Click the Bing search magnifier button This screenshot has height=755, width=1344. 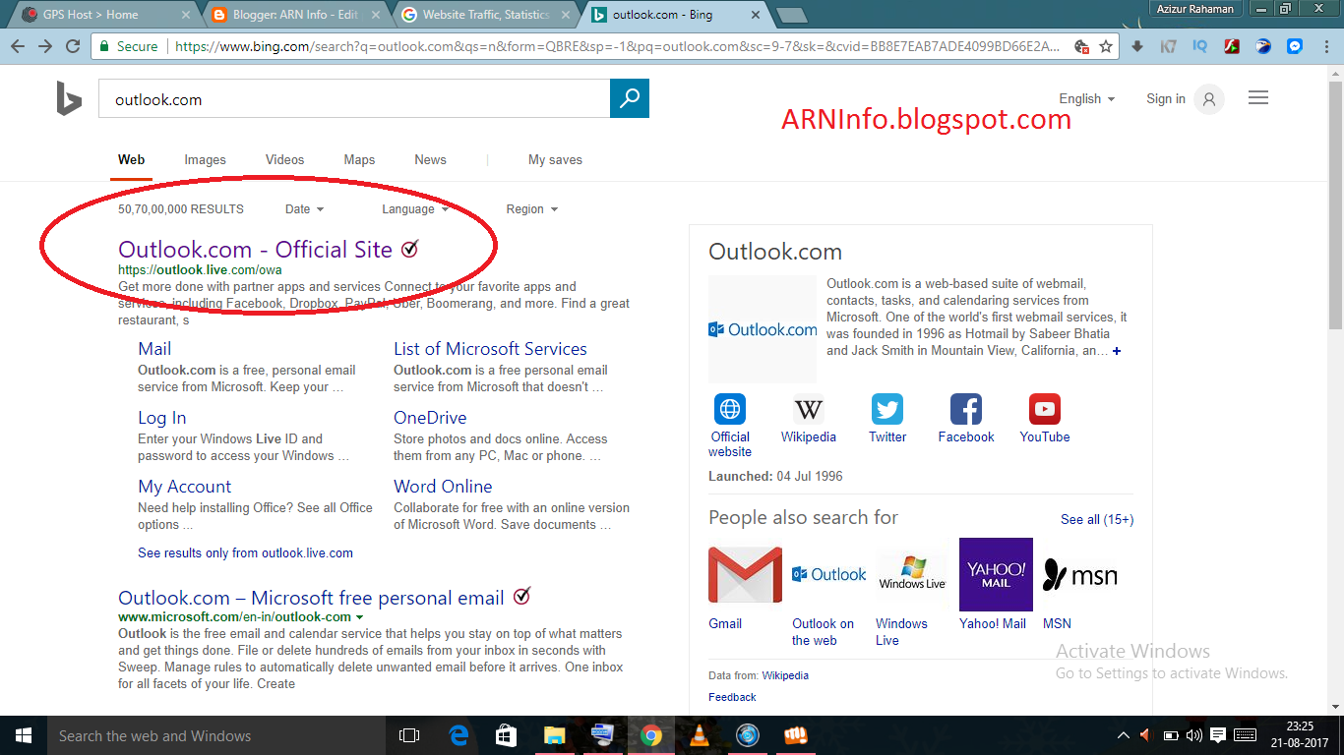(x=630, y=98)
